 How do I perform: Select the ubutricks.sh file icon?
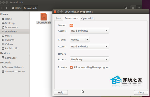click(43, 17)
